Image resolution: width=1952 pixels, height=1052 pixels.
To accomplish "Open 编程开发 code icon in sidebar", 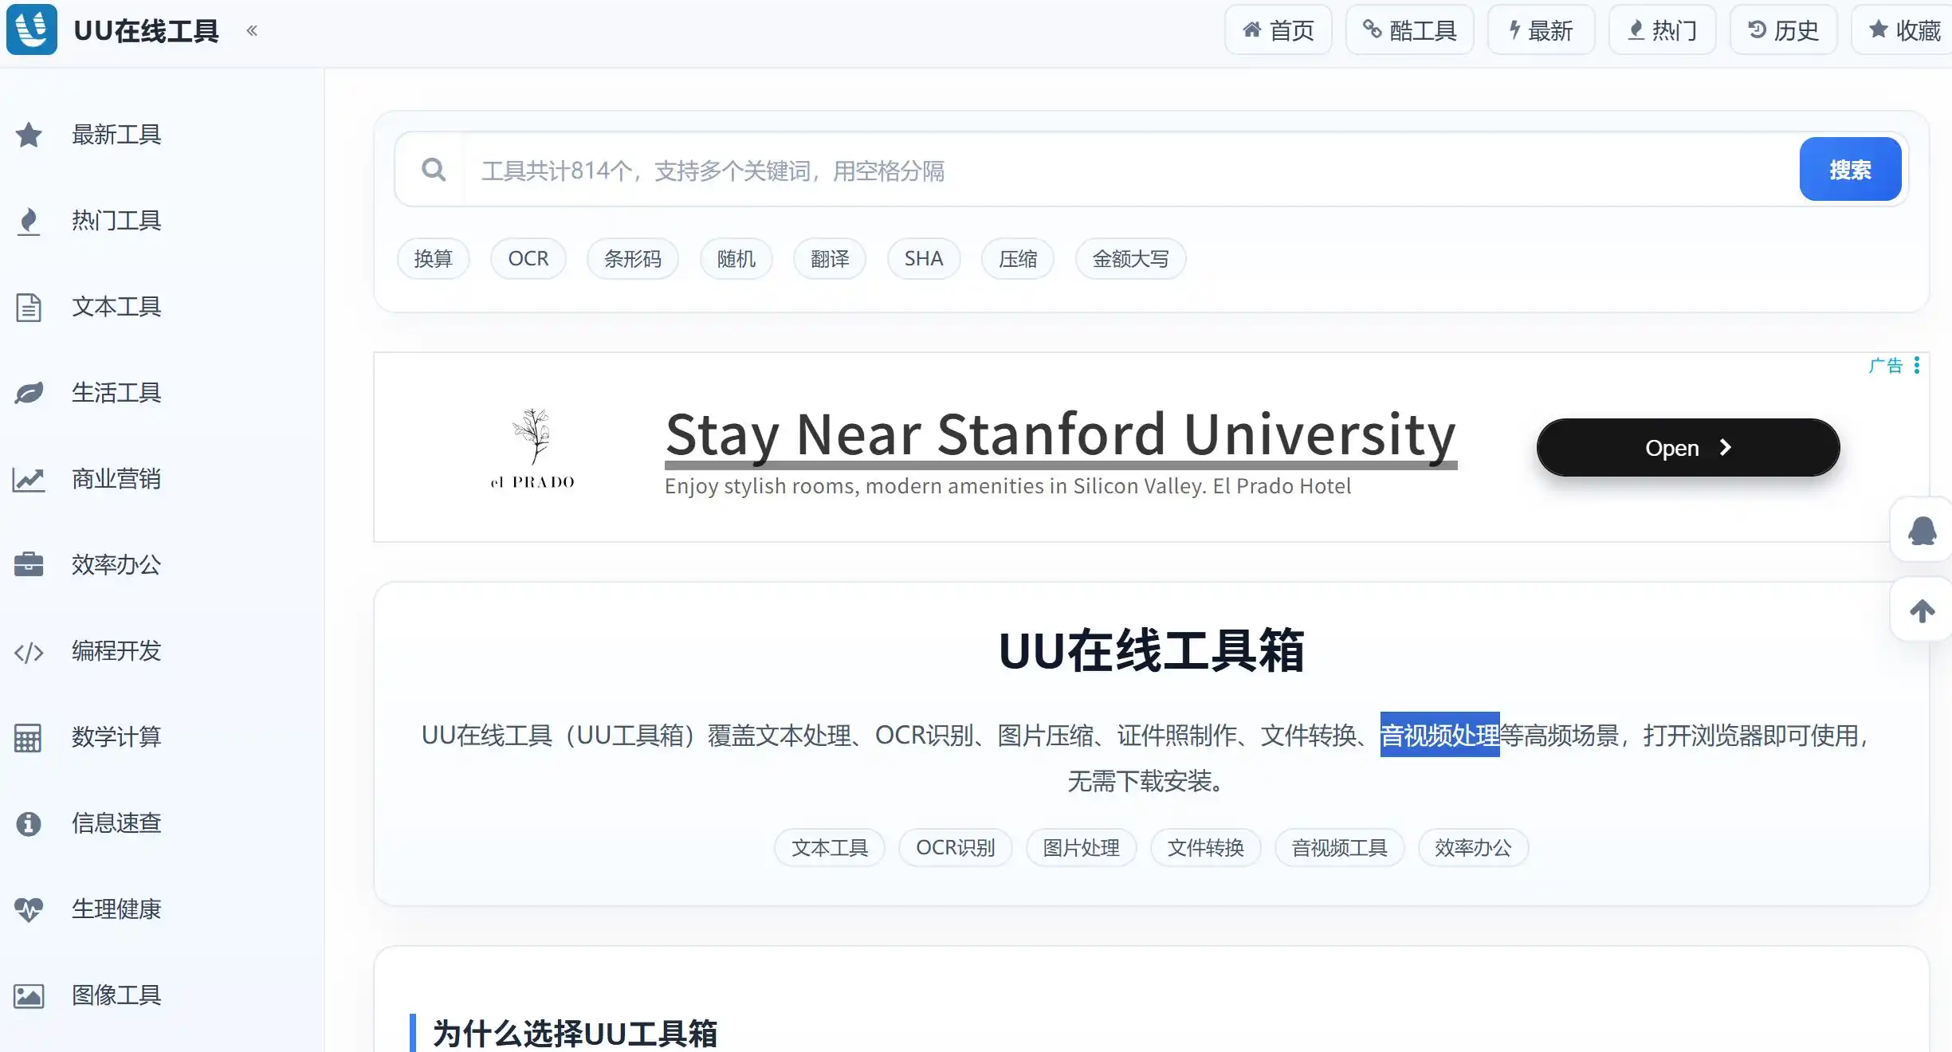I will [x=29, y=652].
